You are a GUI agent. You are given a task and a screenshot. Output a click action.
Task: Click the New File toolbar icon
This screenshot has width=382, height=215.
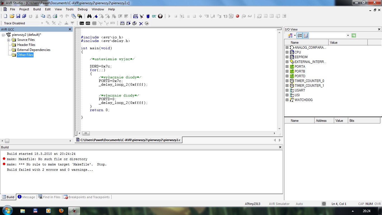point(5,16)
